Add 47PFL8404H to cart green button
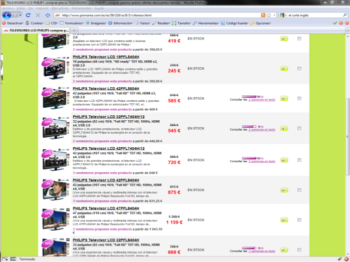This screenshot has height=262, width=350. click(284, 220)
